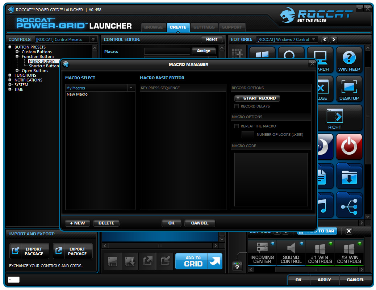The image size is (376, 290).
Task: Click the second share arrow toolbar icon
Action: pyautogui.click(x=165, y=261)
